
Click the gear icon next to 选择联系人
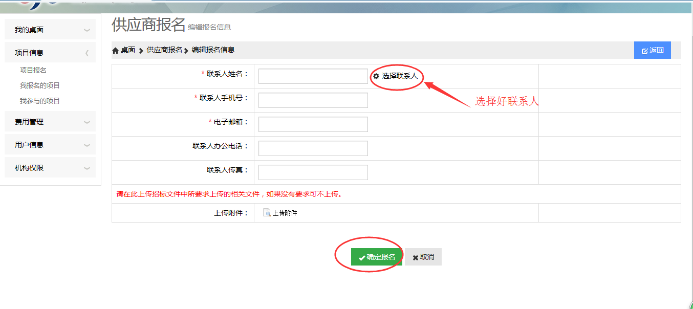[x=376, y=76]
